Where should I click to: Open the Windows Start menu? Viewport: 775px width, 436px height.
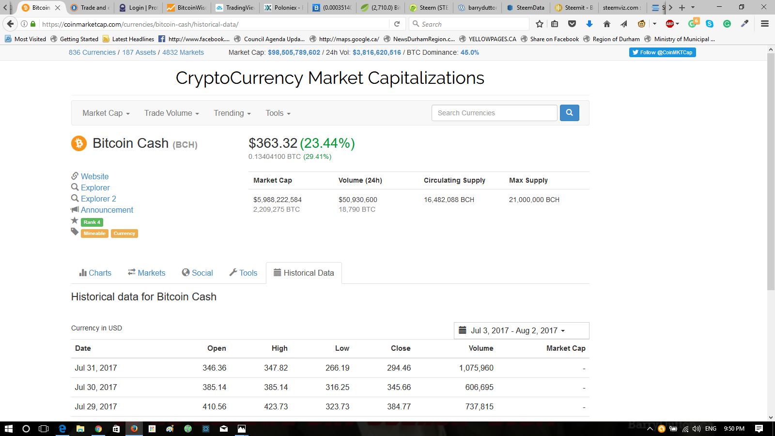[x=8, y=429]
